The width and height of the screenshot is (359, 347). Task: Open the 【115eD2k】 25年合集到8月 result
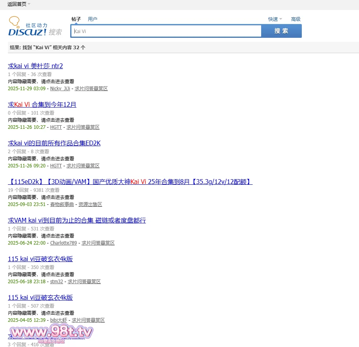coord(130,182)
